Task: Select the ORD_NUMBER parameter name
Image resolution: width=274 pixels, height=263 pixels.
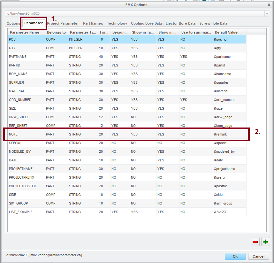Action: (x=20, y=100)
